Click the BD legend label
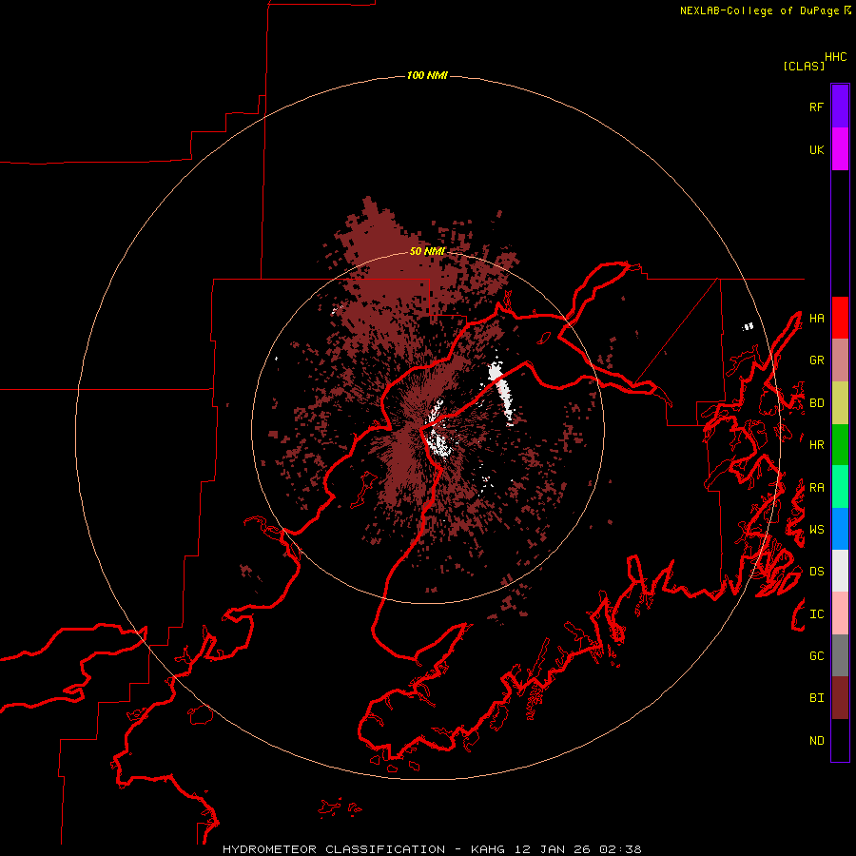This screenshot has width=856, height=856. [816, 403]
